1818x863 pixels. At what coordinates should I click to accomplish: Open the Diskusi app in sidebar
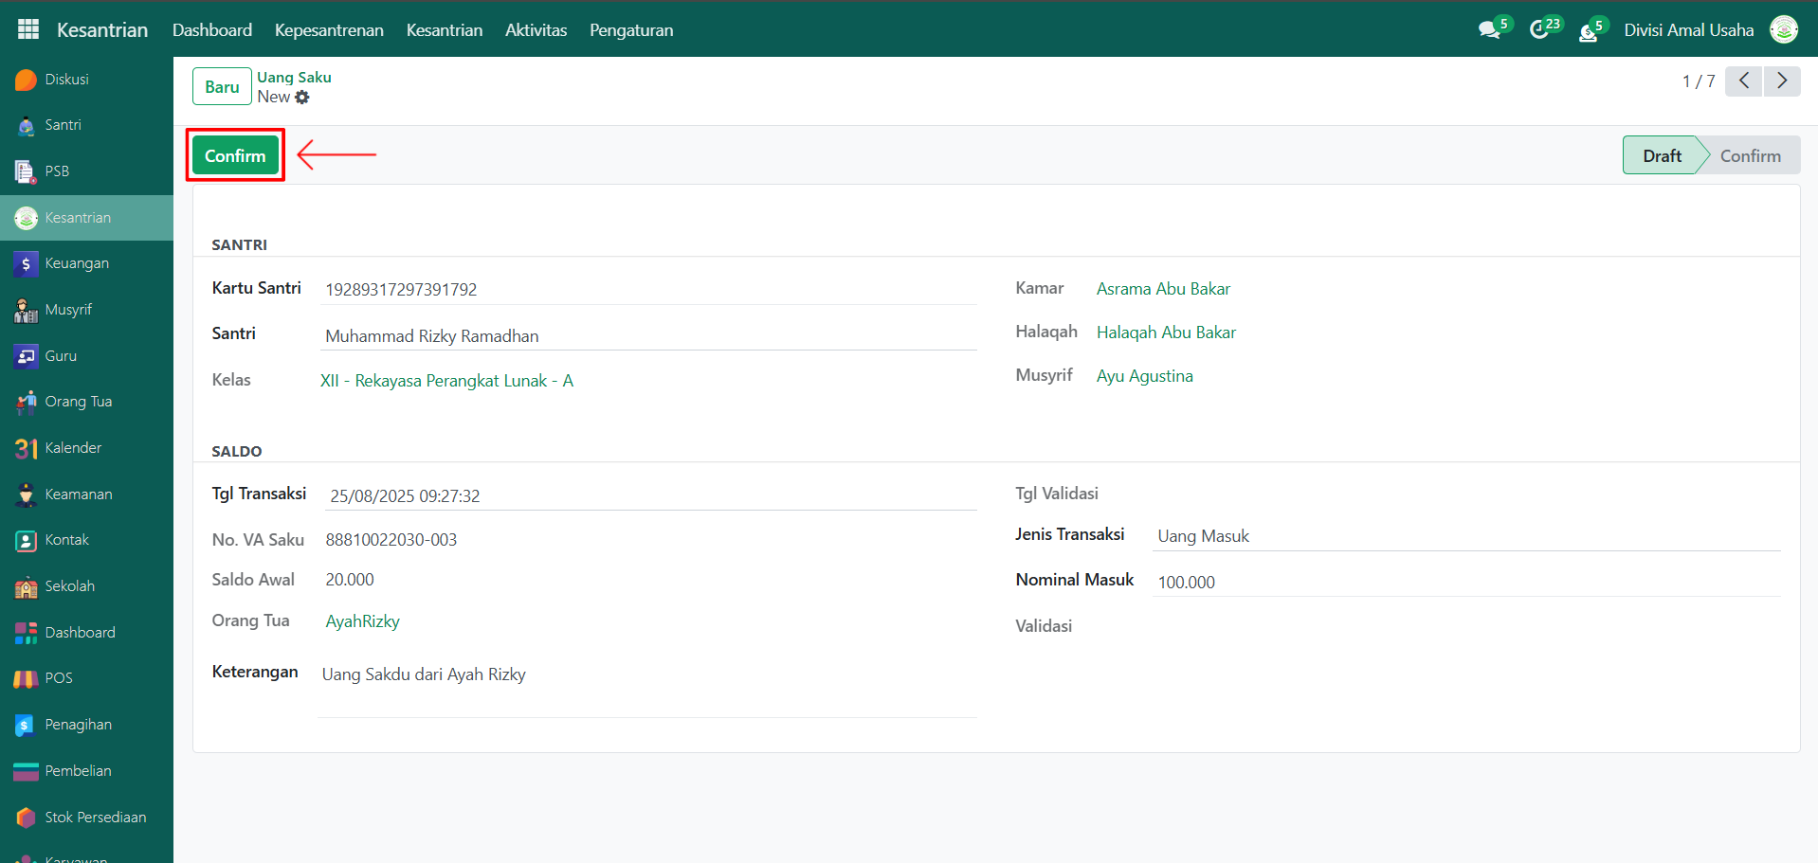(x=66, y=80)
